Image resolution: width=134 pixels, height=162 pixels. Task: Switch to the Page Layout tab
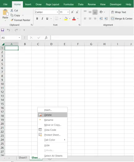coord(52,4)
